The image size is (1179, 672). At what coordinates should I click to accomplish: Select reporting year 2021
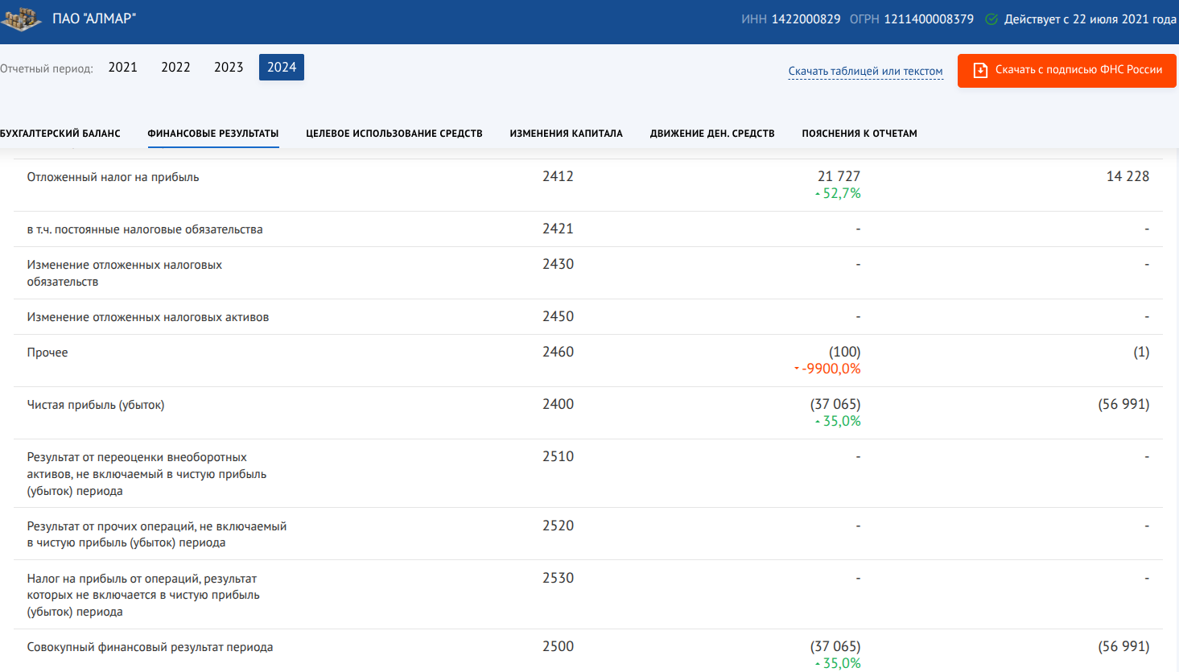coord(123,68)
